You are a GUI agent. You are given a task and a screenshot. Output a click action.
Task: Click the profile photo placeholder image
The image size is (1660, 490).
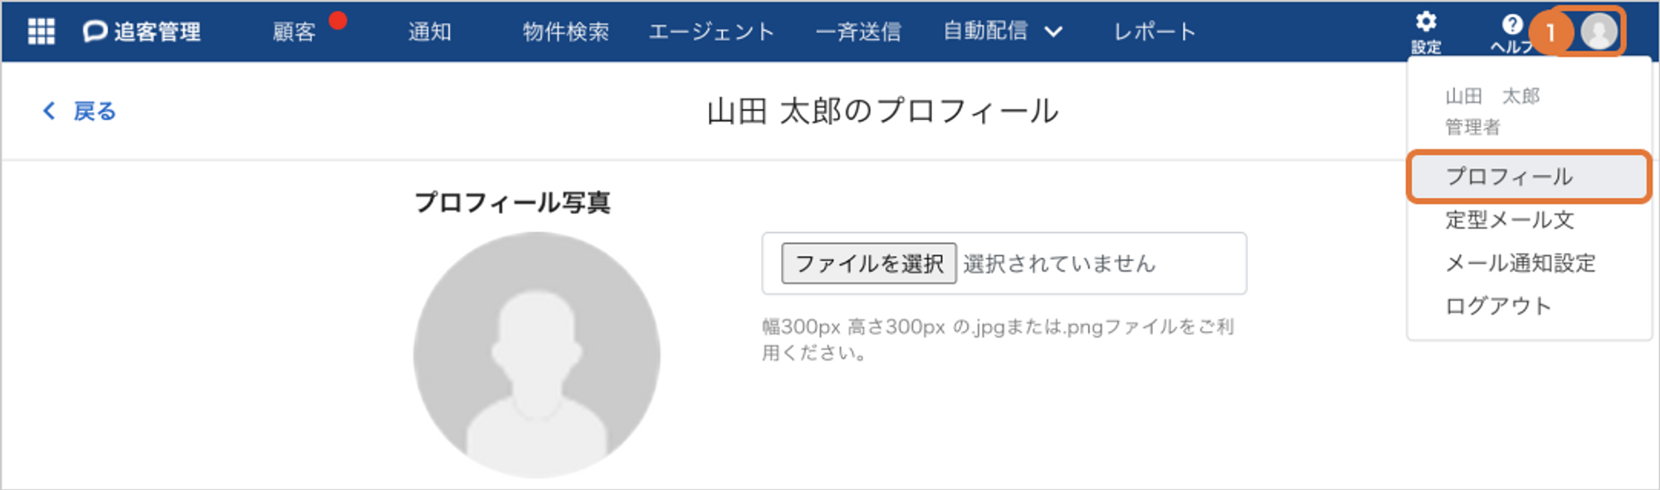click(537, 355)
